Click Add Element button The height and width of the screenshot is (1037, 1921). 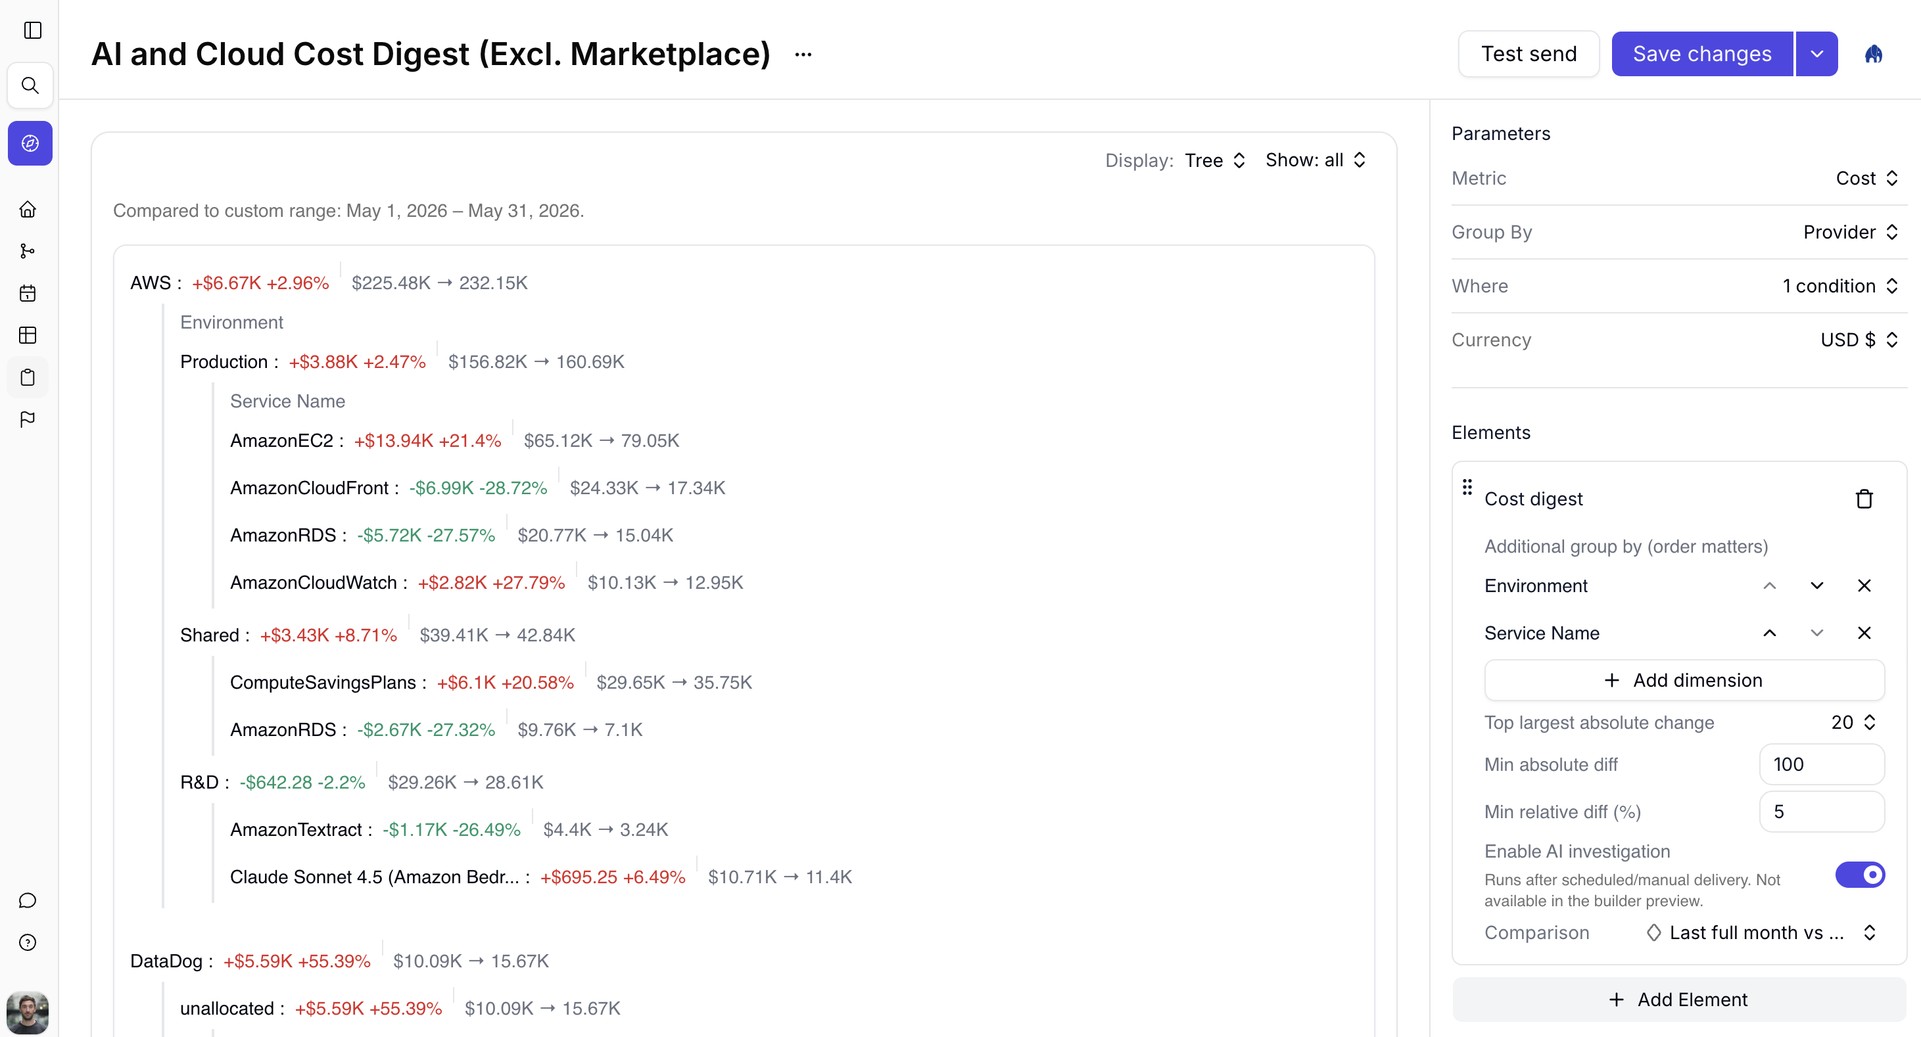click(x=1678, y=1000)
